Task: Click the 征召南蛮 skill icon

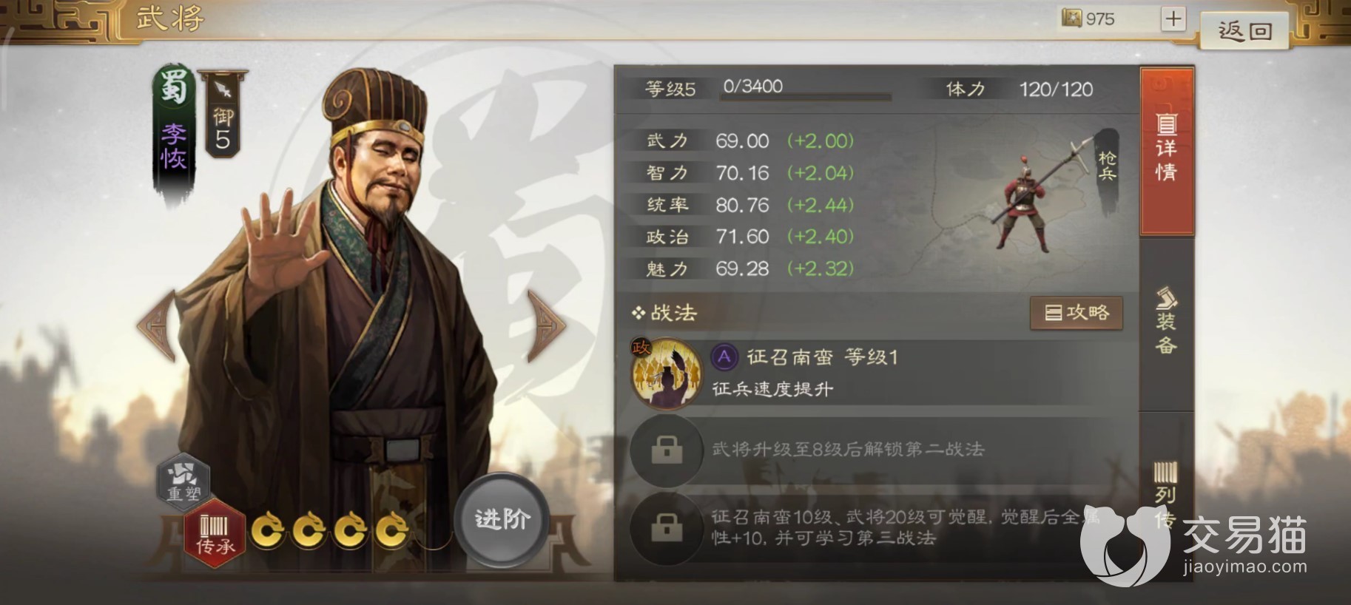Action: 666,373
